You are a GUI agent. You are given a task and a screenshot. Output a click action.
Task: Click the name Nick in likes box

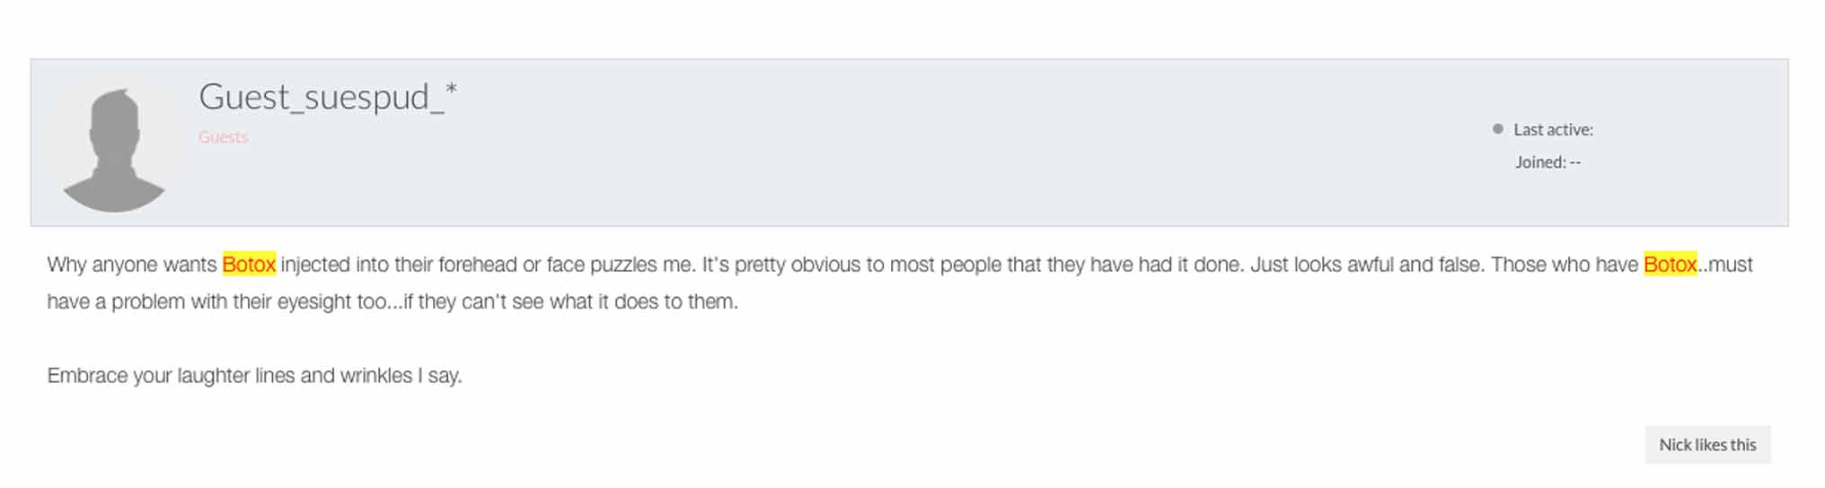coord(1674,445)
